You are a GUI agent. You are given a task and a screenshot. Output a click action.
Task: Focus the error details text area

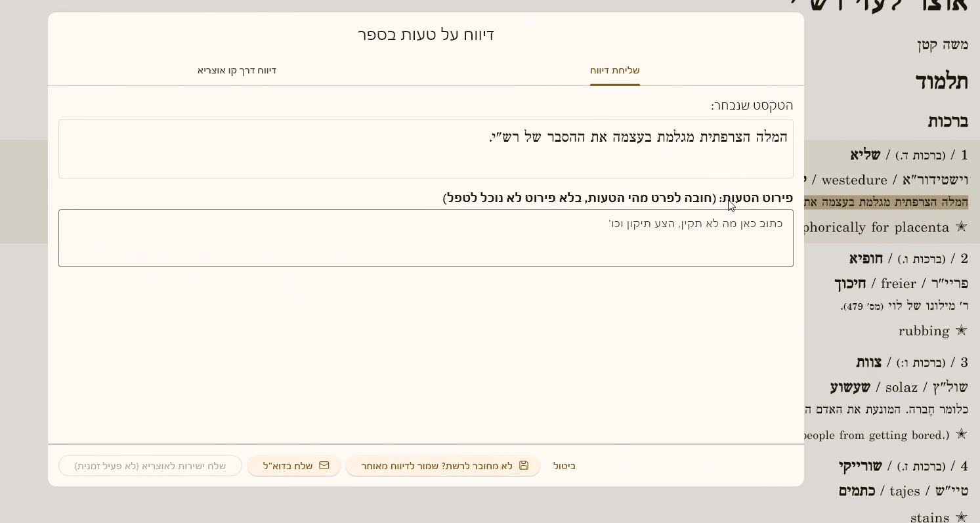point(425,238)
